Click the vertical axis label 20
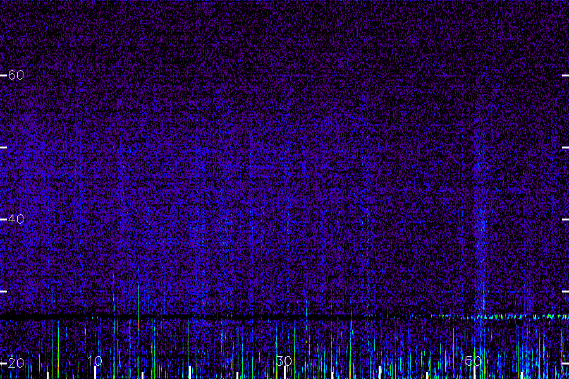Image resolution: width=569 pixels, height=379 pixels. coord(16,363)
